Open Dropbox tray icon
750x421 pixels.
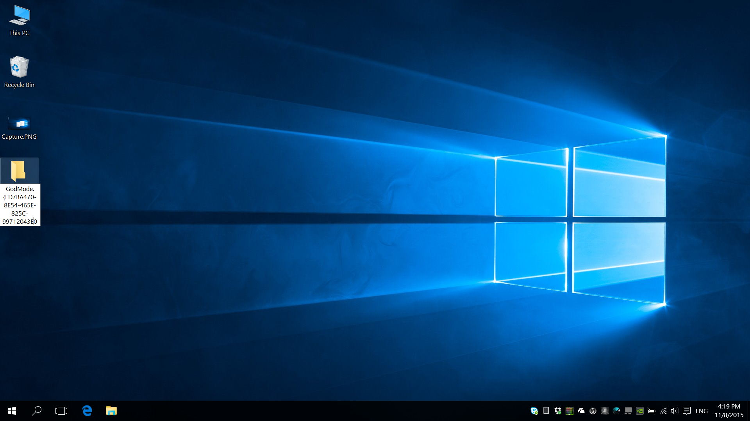point(558,411)
